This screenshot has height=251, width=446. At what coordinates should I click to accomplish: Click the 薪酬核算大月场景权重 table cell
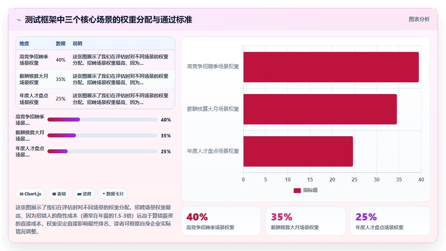(x=34, y=79)
